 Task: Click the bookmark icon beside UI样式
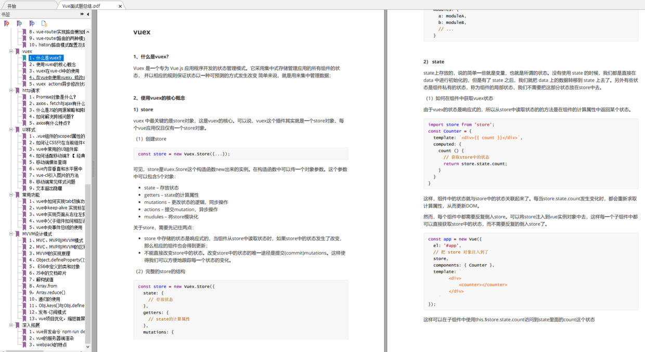18,129
